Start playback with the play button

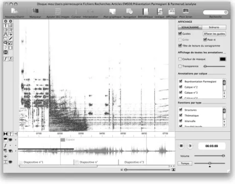(x=190, y=146)
